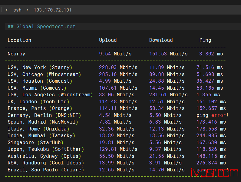The height and width of the screenshot is (182, 241).
Task: Click the Upload column header
Action: (108, 40)
